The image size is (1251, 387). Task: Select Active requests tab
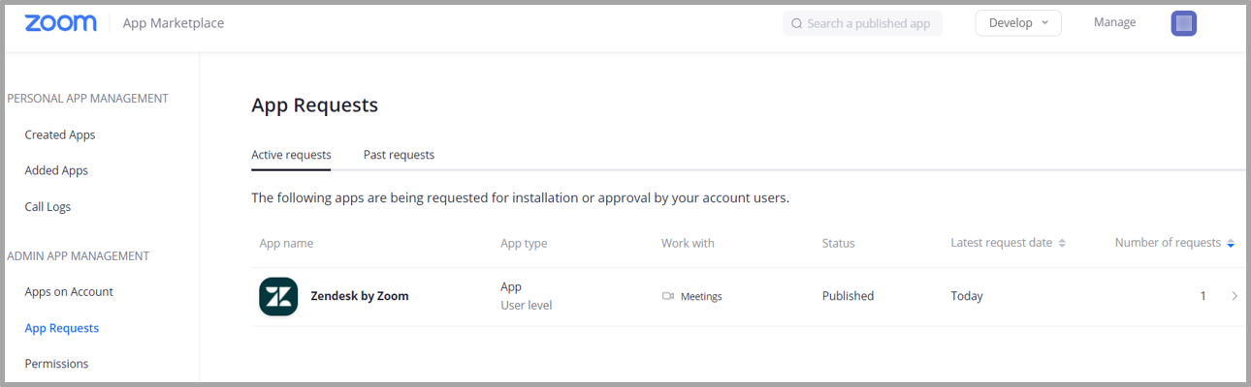pos(291,155)
